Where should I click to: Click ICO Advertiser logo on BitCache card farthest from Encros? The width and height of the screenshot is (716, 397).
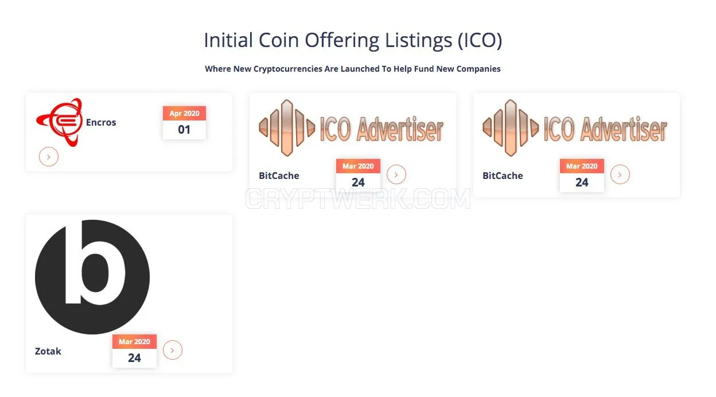pyautogui.click(x=575, y=128)
